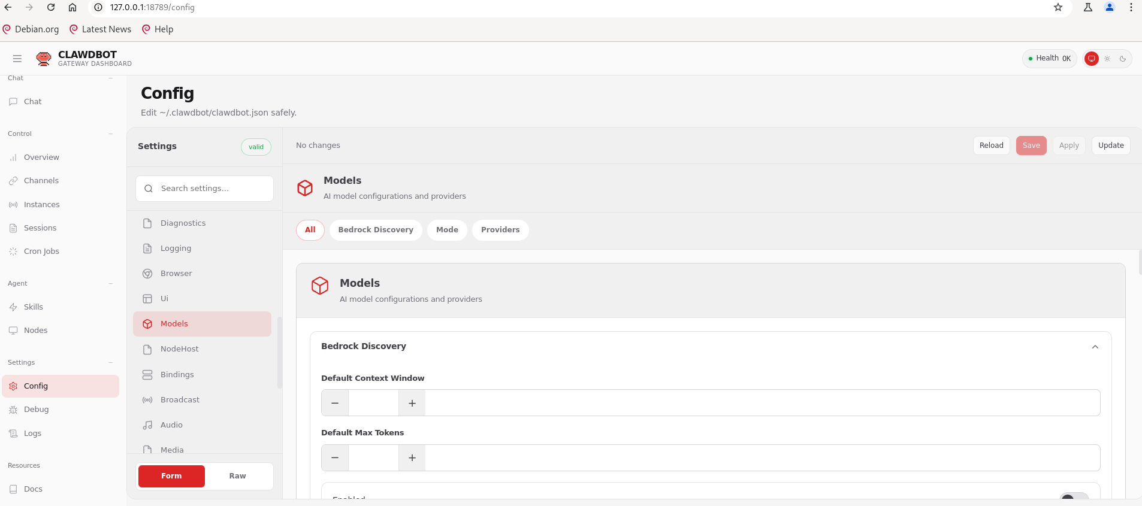
Task: Increase Default Context Window with plus
Action: (412, 403)
